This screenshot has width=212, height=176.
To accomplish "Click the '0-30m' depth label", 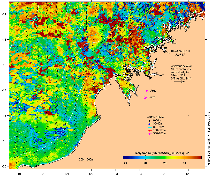I will 157,121.
